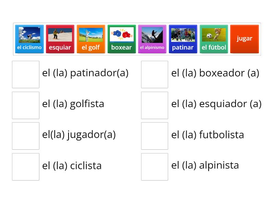The height and width of the screenshot is (206, 274).
Task: Click the el (la) futbolista text label
Action: click(208, 135)
